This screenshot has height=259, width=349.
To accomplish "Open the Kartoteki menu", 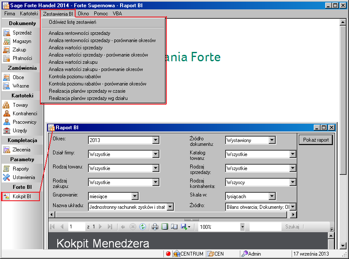I will tap(29, 14).
